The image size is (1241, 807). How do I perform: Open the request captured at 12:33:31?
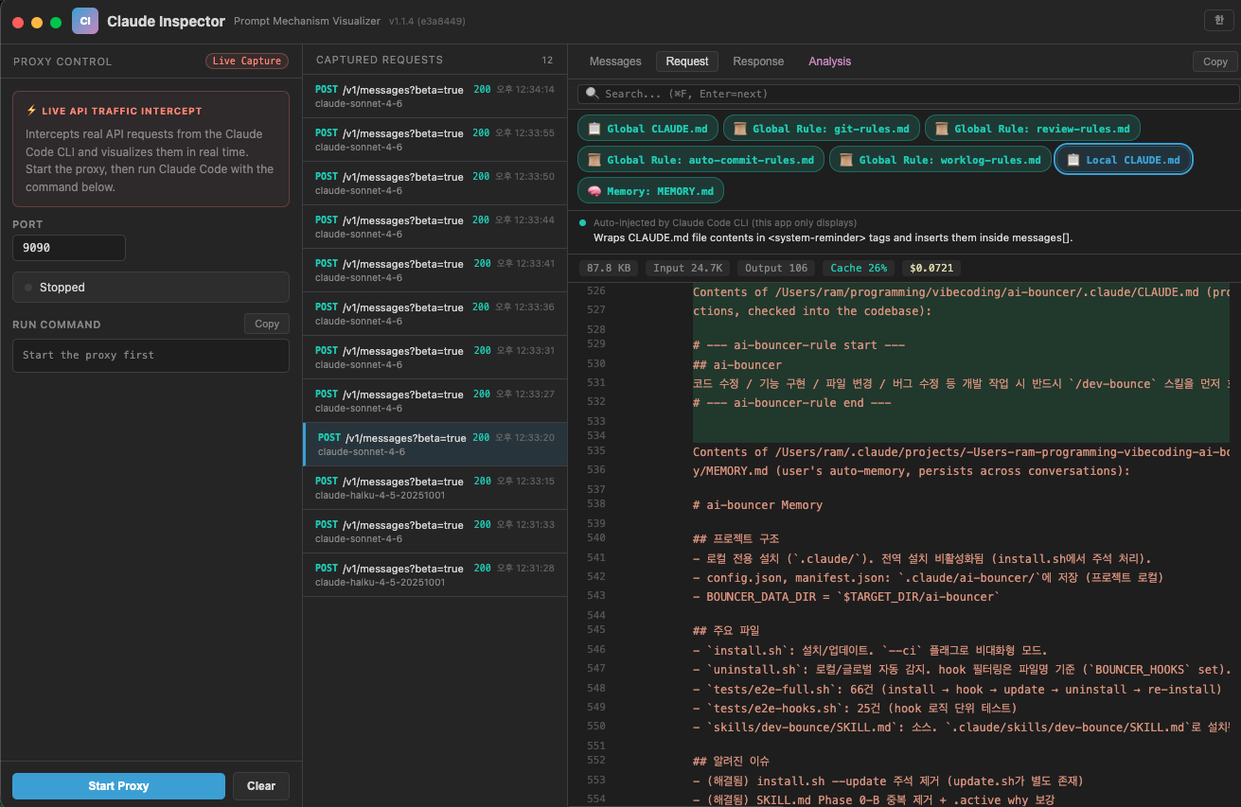pos(434,358)
